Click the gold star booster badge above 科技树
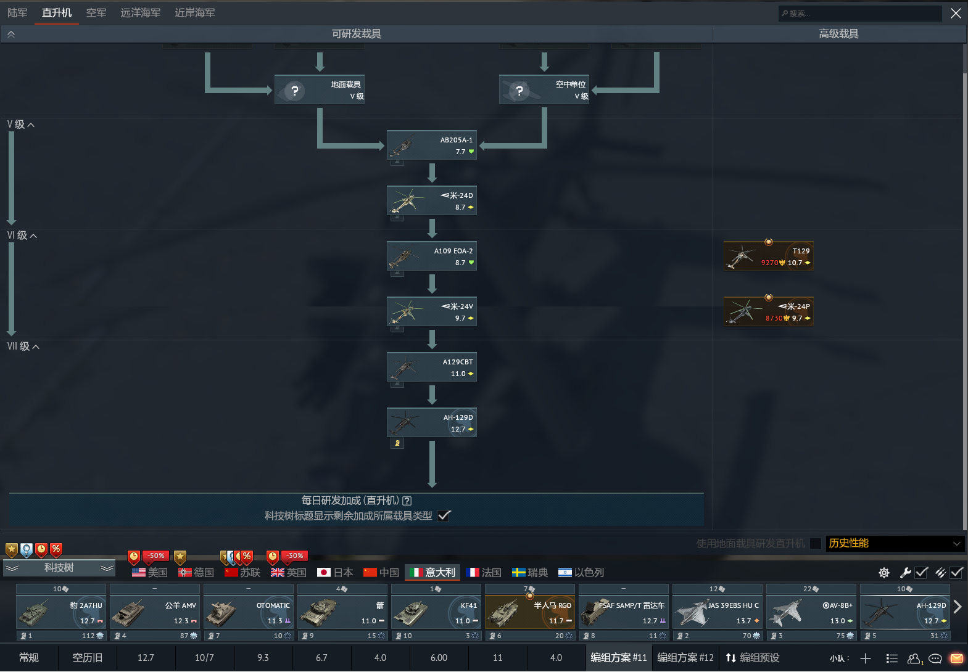 click(x=12, y=549)
